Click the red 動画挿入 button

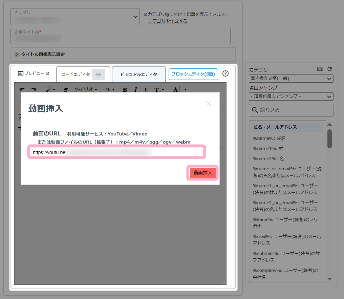click(x=202, y=173)
